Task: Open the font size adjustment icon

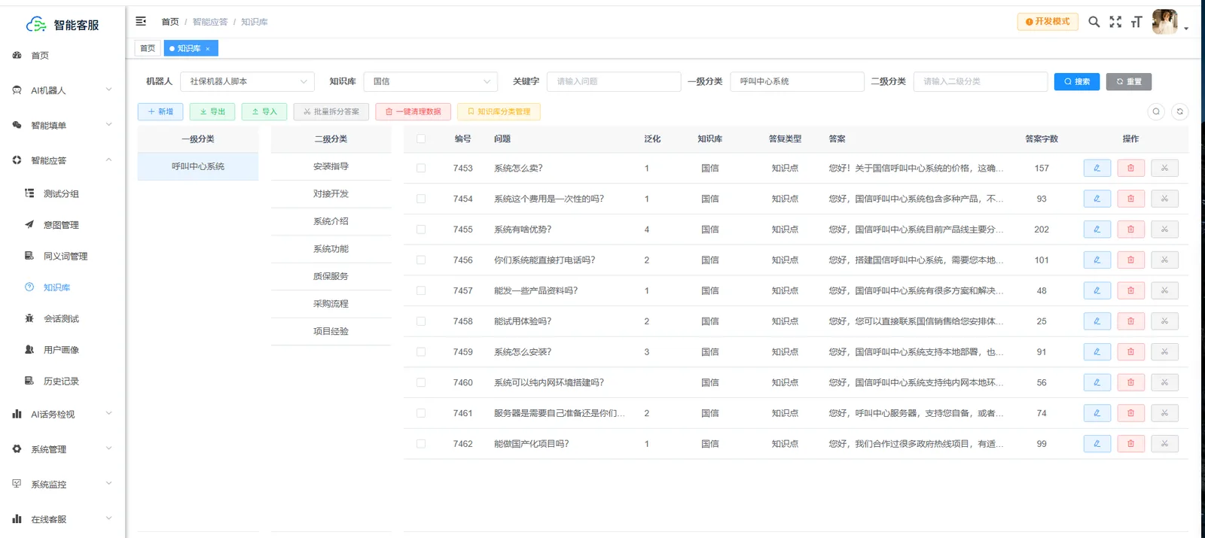Action: click(1136, 22)
